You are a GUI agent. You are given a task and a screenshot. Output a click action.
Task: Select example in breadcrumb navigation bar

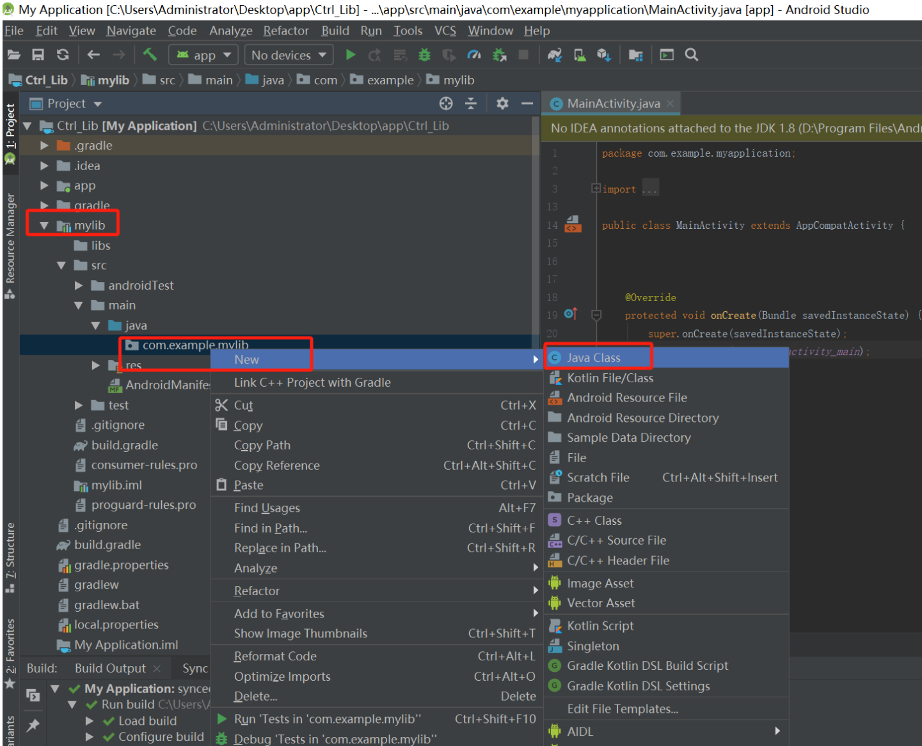[382, 80]
